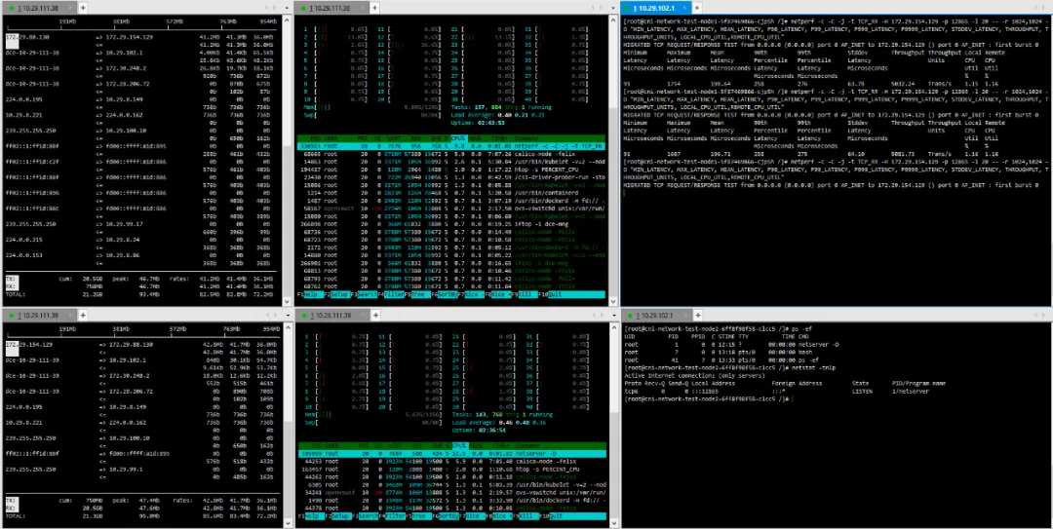Image resolution: width=1053 pixels, height=529 pixels.
Task: Select the /usr/bin/containerd row in upper htop
Action: click(451, 193)
